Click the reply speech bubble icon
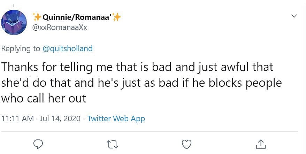306x154 pixels. point(39,144)
